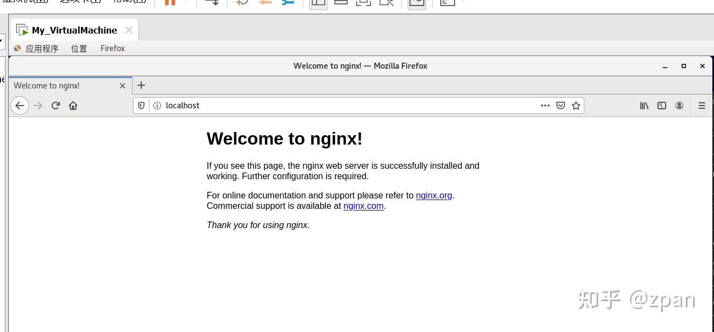This screenshot has height=332, width=714.
Task: Click the Welcome to nginx! heading
Action: point(285,139)
